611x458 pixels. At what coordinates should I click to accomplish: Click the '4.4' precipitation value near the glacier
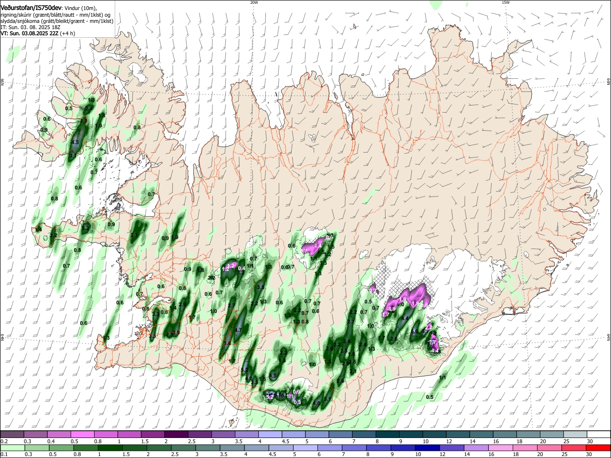[405, 318]
